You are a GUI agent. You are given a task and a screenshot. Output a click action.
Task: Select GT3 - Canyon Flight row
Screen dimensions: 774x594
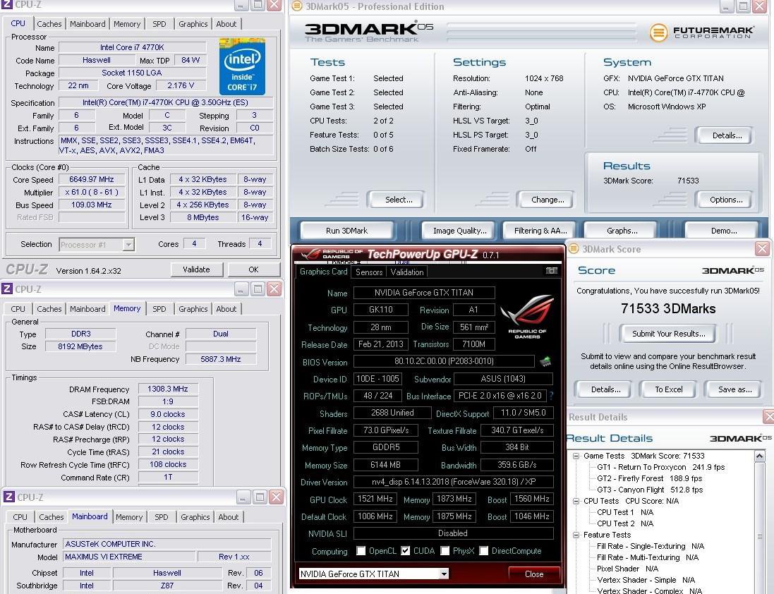(x=650, y=490)
